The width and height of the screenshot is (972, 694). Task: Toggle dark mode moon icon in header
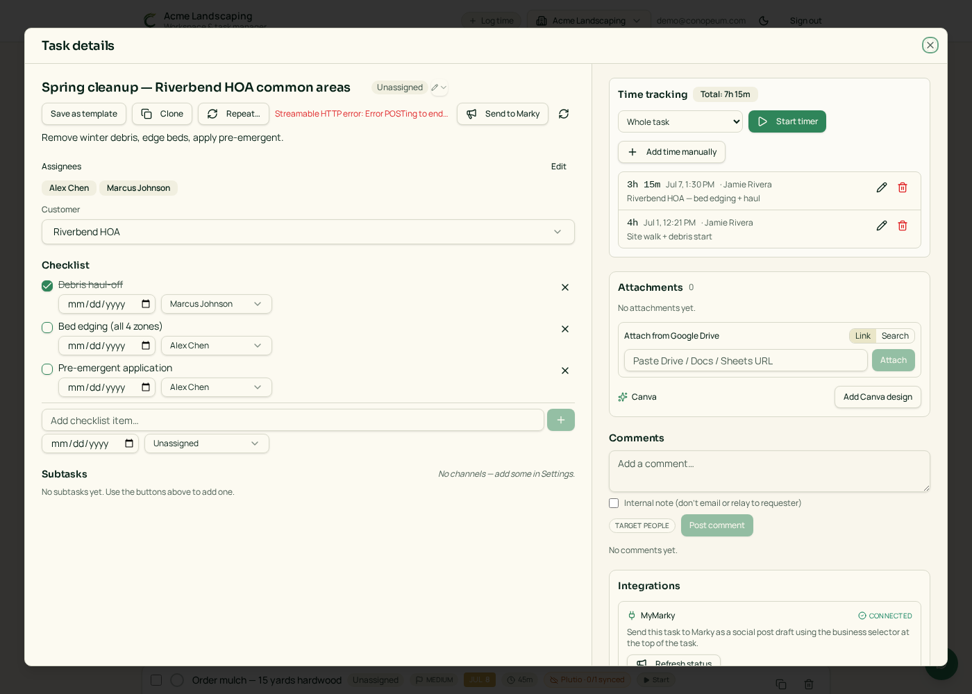[764, 21]
